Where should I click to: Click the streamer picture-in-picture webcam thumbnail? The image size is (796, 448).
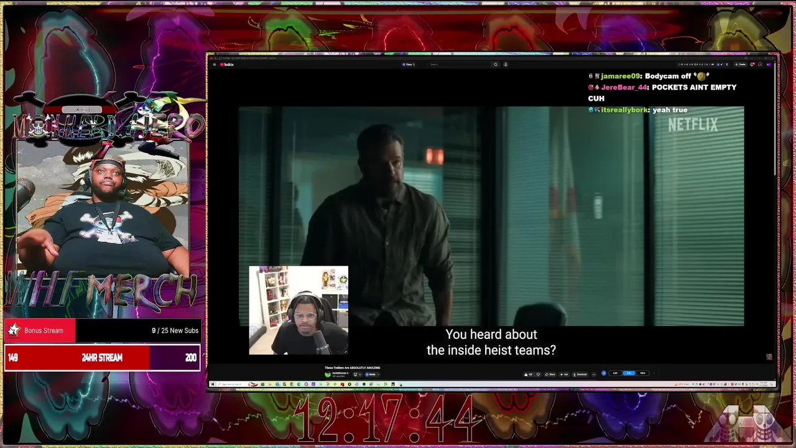[x=298, y=310]
